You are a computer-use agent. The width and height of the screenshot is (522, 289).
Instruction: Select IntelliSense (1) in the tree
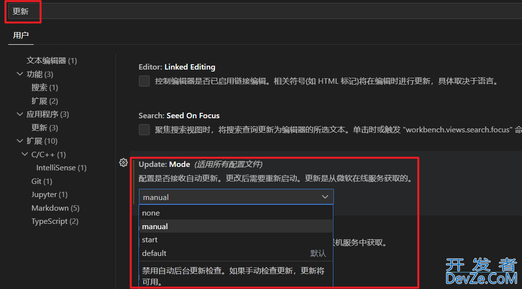pyautogui.click(x=61, y=168)
